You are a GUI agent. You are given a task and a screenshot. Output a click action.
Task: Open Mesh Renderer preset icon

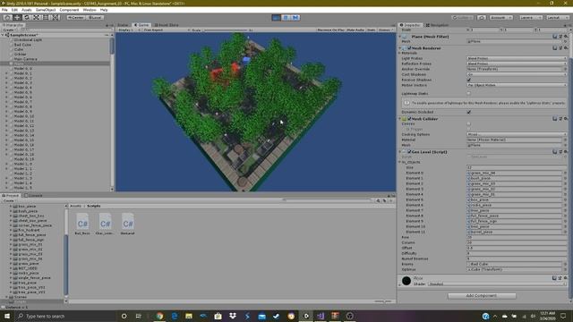[x=560, y=47]
